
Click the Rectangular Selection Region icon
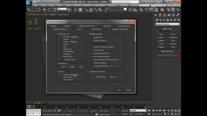pos(34,10)
